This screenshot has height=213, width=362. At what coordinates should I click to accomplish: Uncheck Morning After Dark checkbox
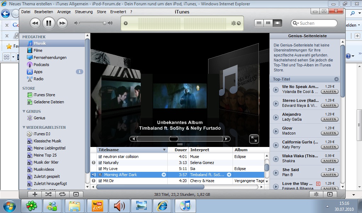click(100, 175)
